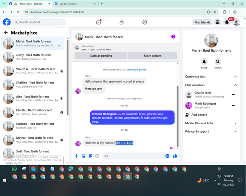Open the Alex 1bed 1bath conversation
The height and width of the screenshot is (196, 246).
coord(33,98)
